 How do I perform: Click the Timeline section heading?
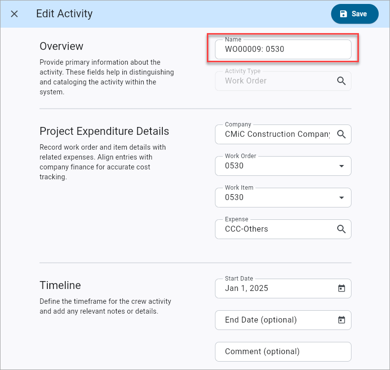pos(60,285)
